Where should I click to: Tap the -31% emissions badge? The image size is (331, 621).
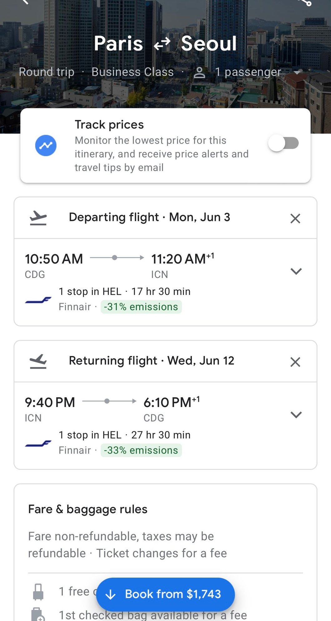[x=141, y=307]
